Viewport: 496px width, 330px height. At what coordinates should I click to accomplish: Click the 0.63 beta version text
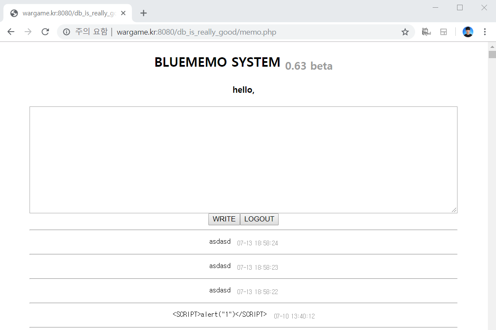(309, 66)
